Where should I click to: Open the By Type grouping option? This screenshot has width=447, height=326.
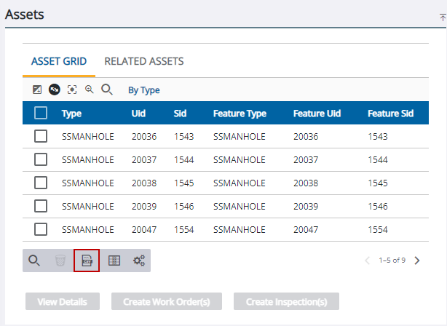click(x=144, y=90)
